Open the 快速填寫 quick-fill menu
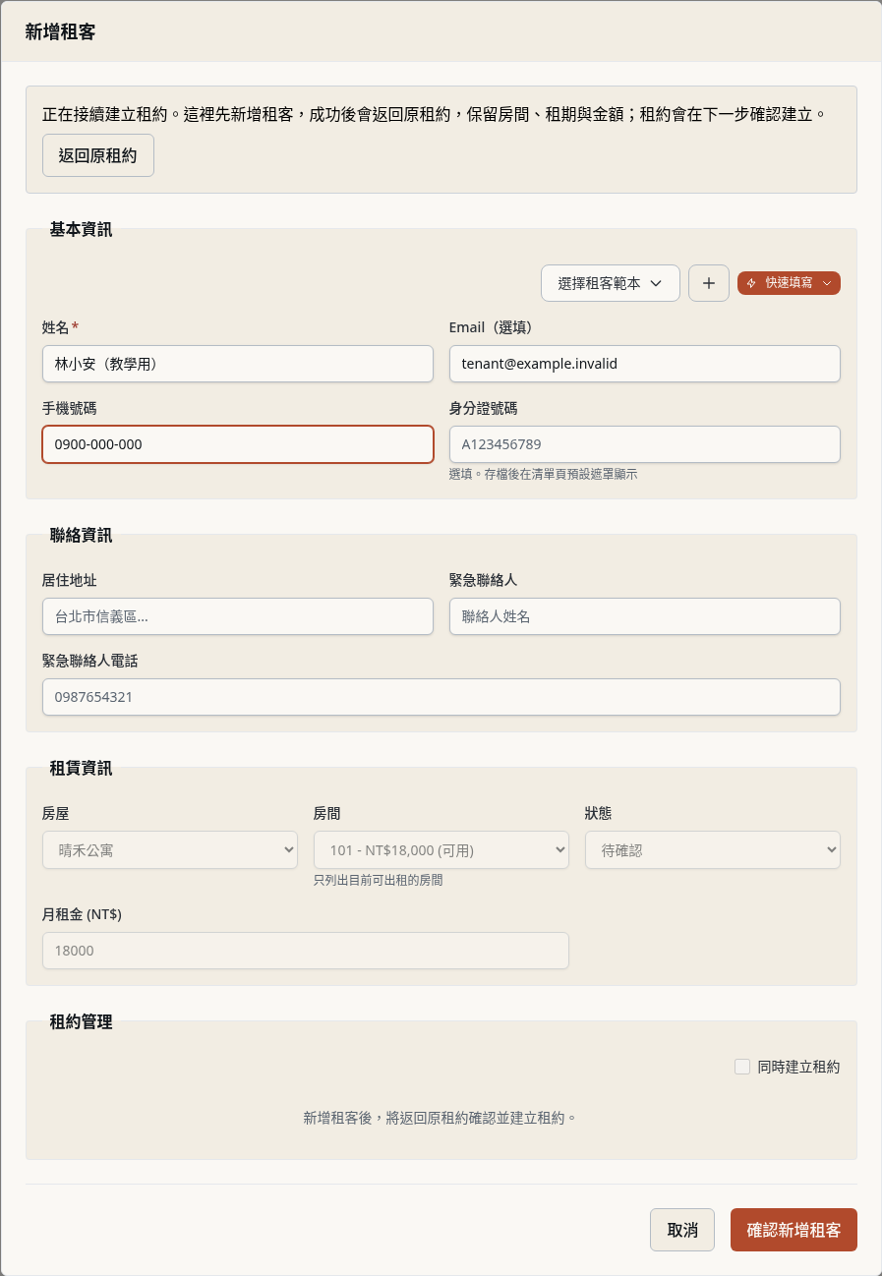This screenshot has width=882, height=1276. point(789,283)
